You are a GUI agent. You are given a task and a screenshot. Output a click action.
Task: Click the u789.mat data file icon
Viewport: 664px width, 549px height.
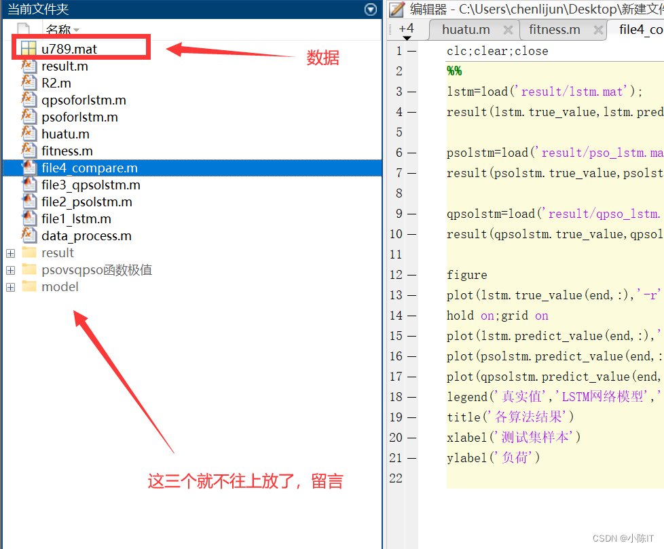29,49
